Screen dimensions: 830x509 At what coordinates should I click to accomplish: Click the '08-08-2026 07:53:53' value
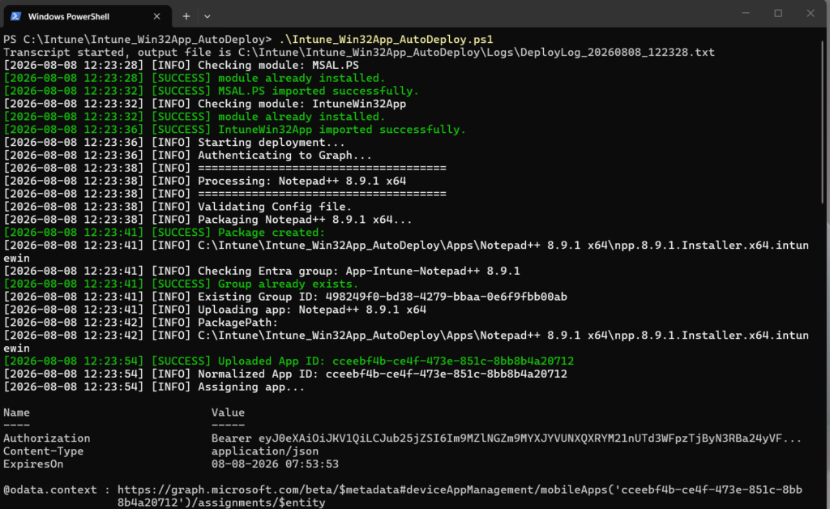(x=276, y=464)
